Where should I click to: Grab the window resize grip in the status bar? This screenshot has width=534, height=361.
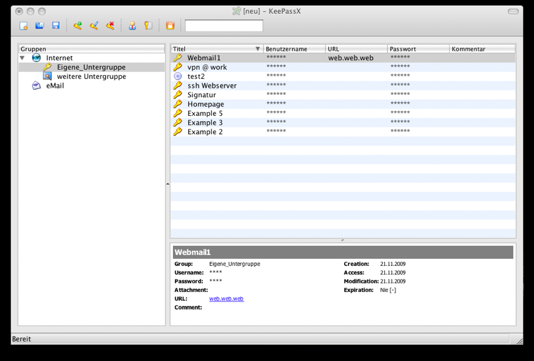pyautogui.click(x=519, y=340)
